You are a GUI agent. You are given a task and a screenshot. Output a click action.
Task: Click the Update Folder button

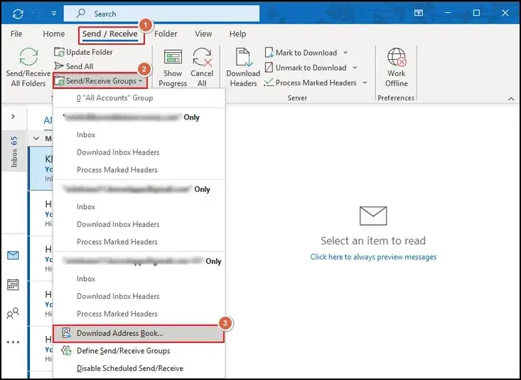pos(83,52)
